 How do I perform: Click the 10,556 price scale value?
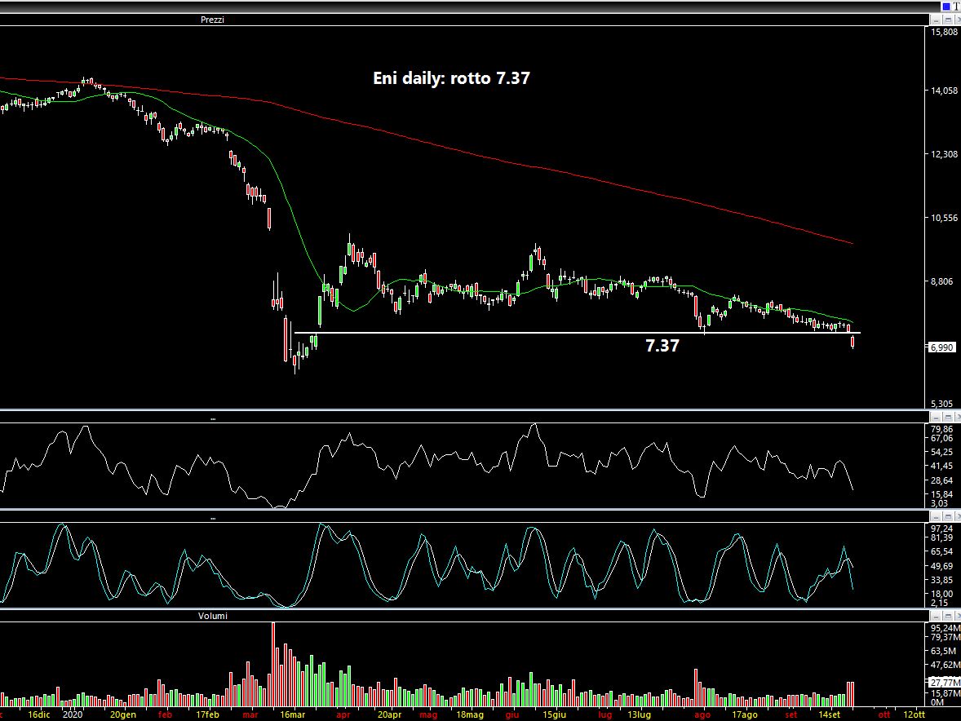[944, 218]
